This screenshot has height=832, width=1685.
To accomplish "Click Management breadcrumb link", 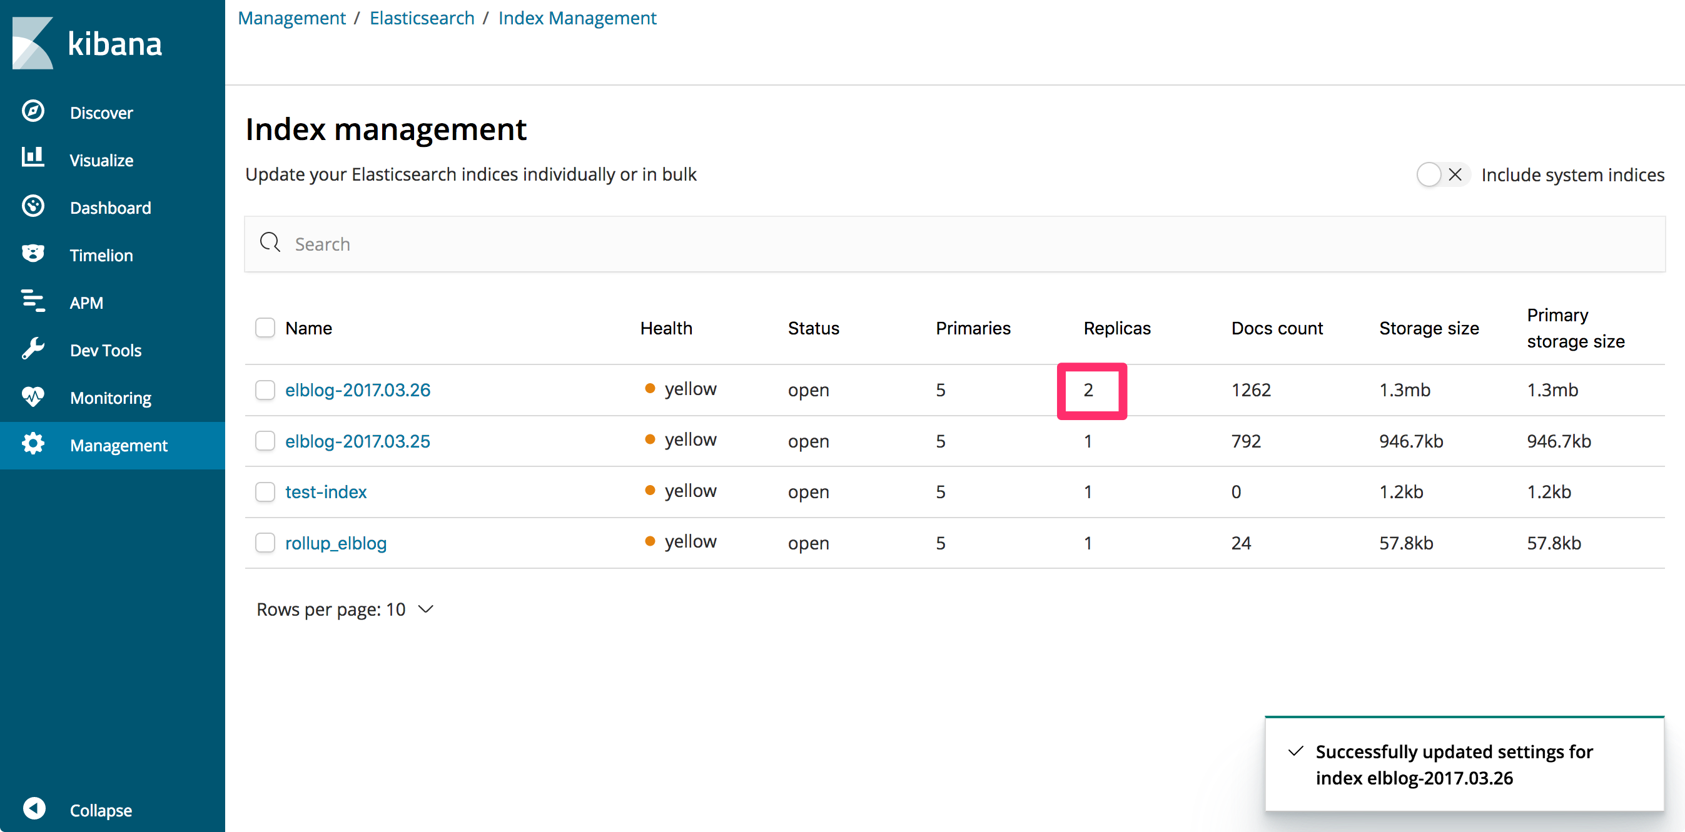I will 291,18.
